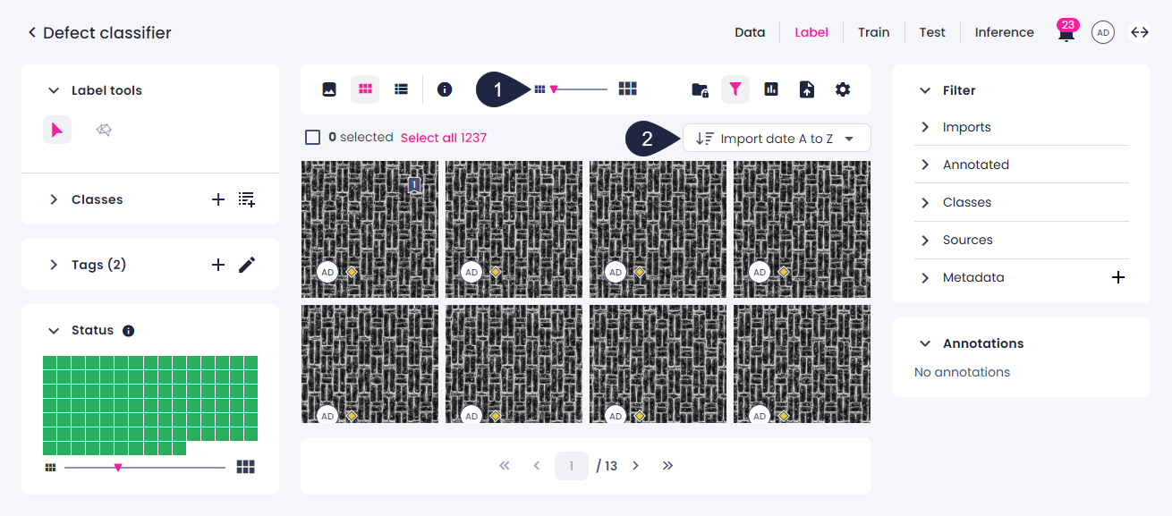Open fourth thumbnail in top row
The width and height of the screenshot is (1172, 516).
click(802, 229)
